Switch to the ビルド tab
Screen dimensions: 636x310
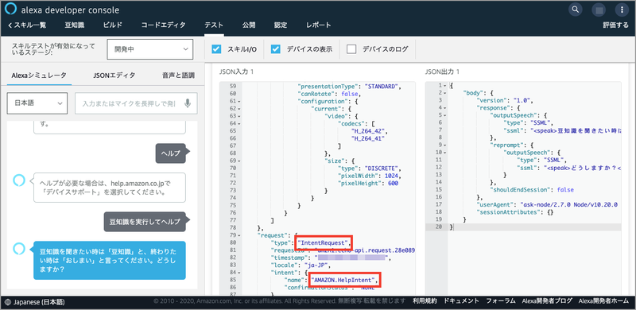(x=112, y=25)
